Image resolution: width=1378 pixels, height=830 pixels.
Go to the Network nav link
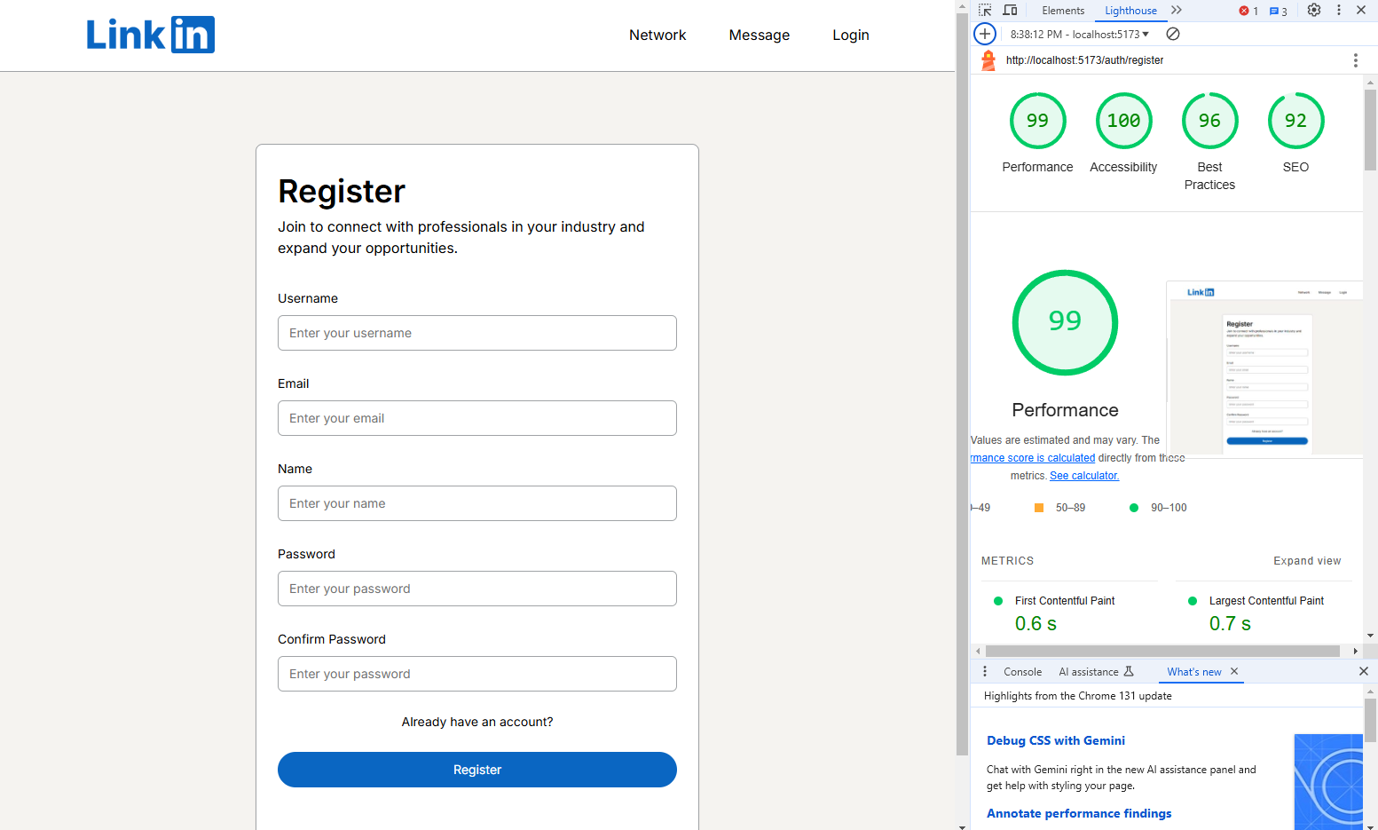click(x=658, y=35)
